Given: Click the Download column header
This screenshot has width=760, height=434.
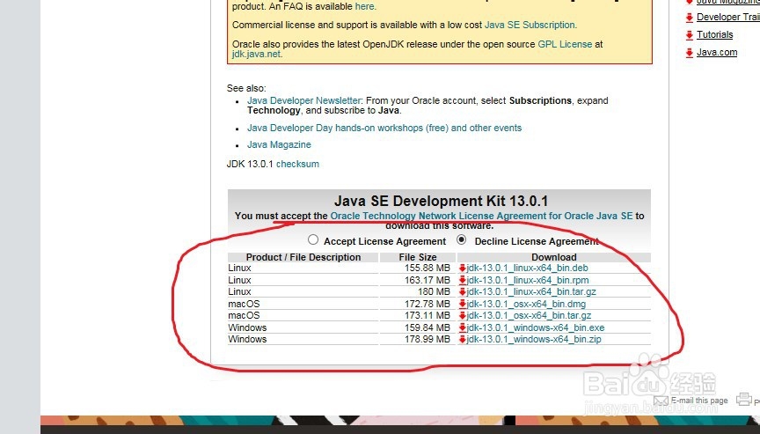Looking at the screenshot, I should pyautogui.click(x=554, y=257).
